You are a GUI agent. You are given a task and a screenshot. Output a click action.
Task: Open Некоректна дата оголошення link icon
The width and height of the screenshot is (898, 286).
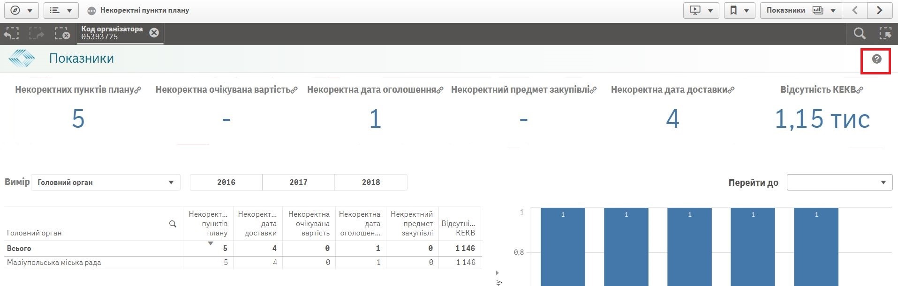click(440, 90)
